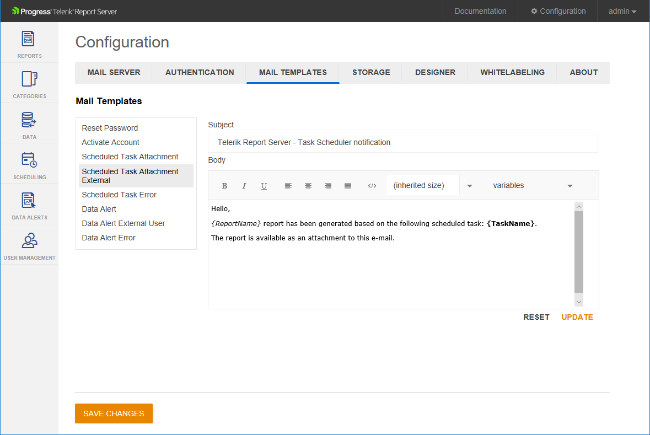Open the Scheduling calendar icon
Image resolution: width=650 pixels, height=435 pixels.
[29, 160]
